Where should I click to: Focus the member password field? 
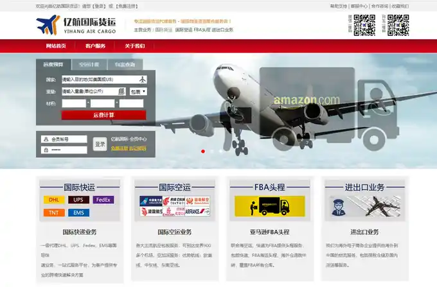[x=64, y=150]
